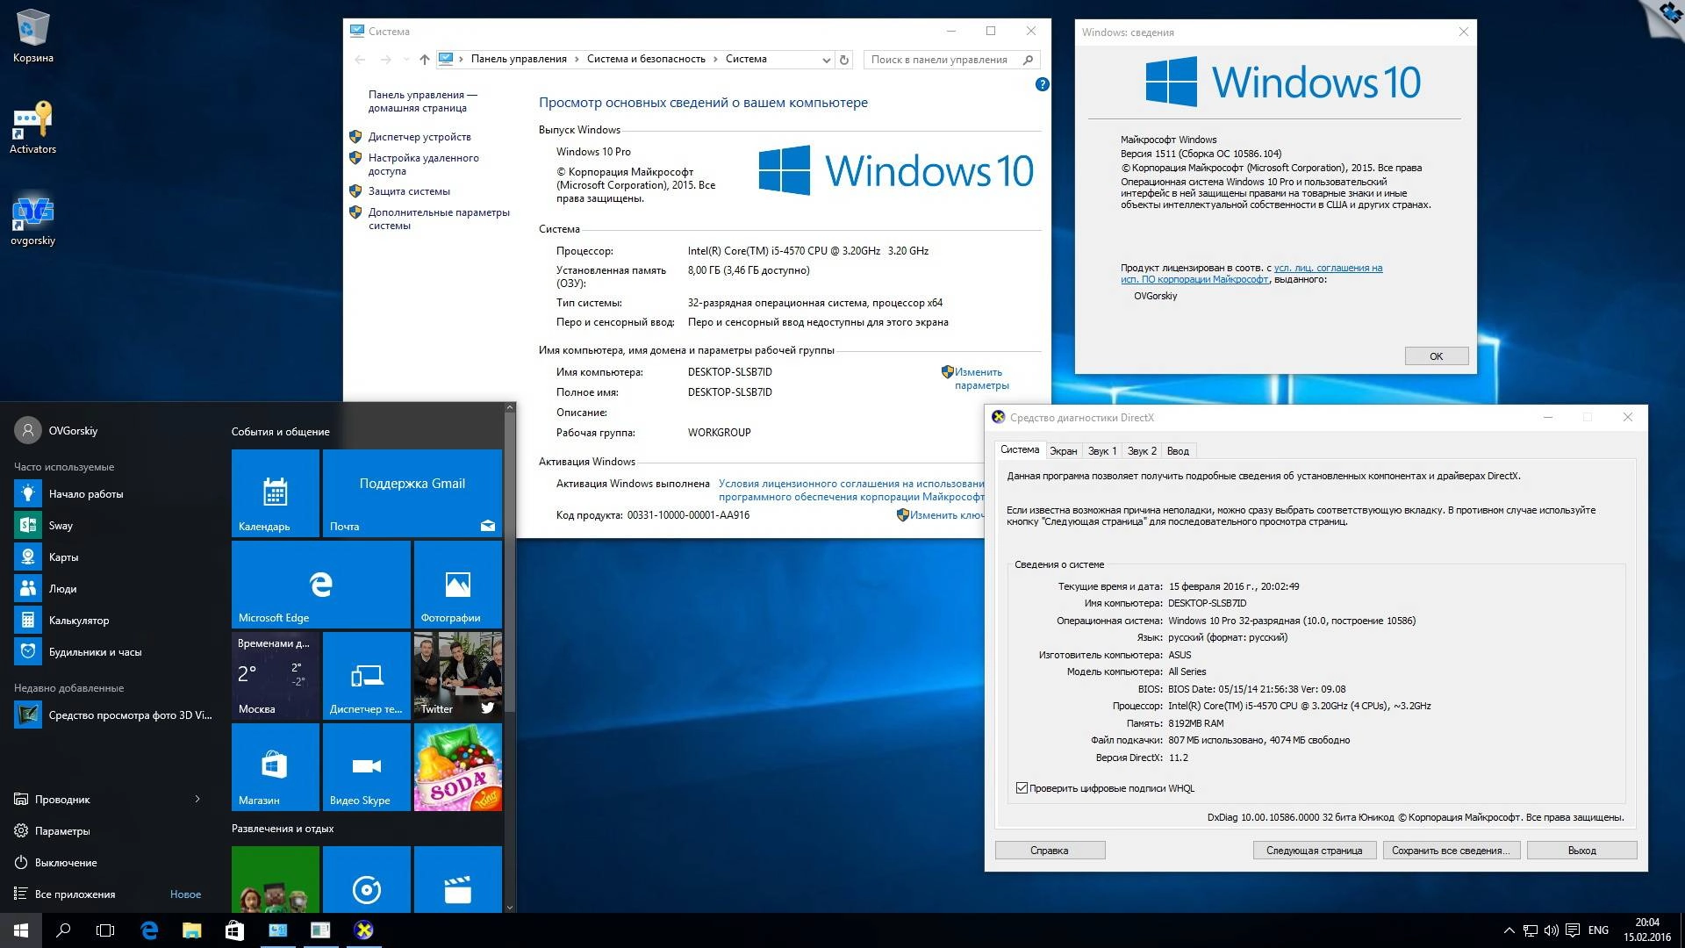Open the Почта mail tile

(412, 492)
